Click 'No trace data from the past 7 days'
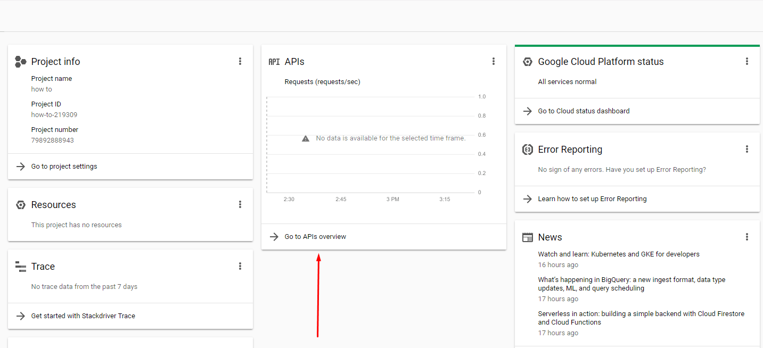The width and height of the screenshot is (763, 348). point(84,287)
